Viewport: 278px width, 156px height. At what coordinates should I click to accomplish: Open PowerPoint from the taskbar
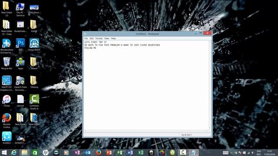pyautogui.click(x=109, y=153)
